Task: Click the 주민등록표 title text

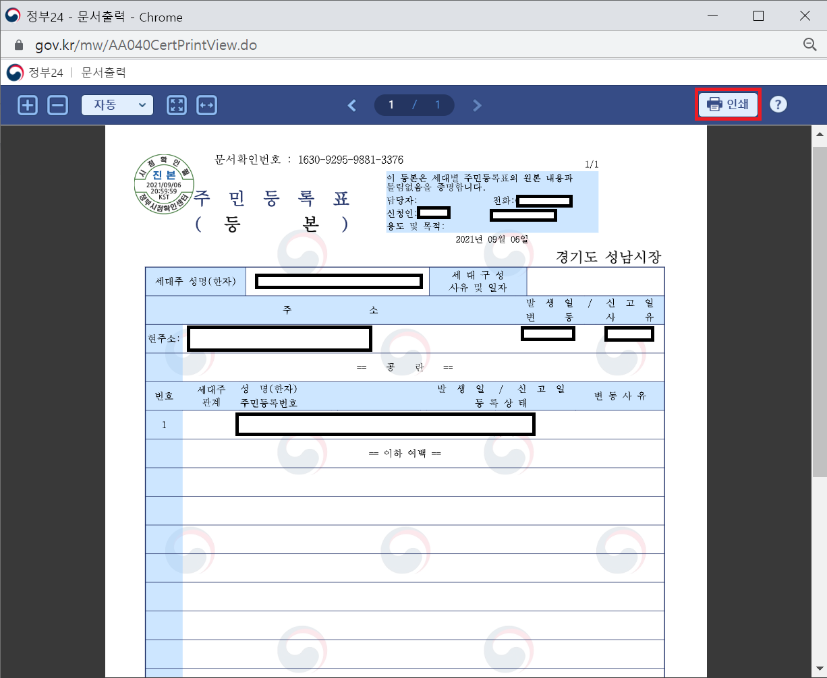Action: (x=273, y=199)
